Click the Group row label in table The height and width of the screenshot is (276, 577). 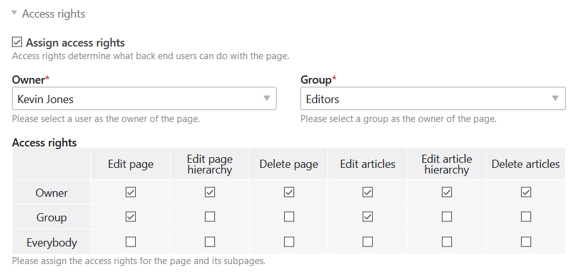tap(52, 218)
